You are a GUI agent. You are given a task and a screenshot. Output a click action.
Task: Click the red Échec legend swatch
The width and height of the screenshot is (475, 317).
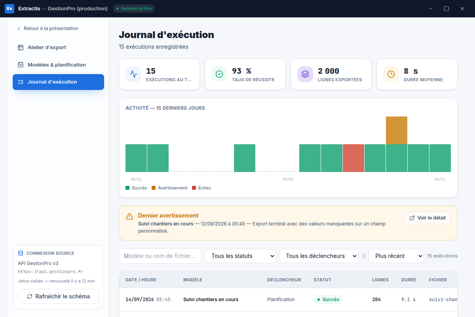pos(194,188)
